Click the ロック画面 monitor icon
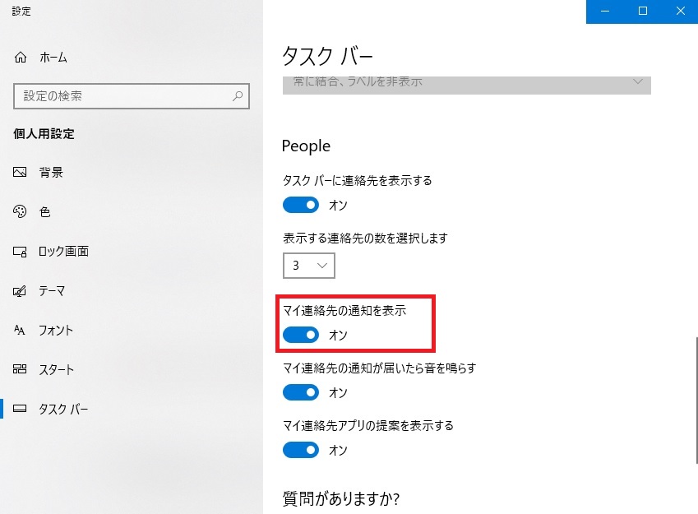Image resolution: width=698 pixels, height=514 pixels. pos(20,252)
